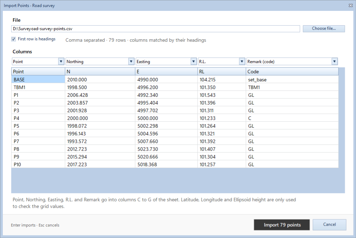
Task: Select the TBM1 point name cell
Action: [x=38, y=87]
